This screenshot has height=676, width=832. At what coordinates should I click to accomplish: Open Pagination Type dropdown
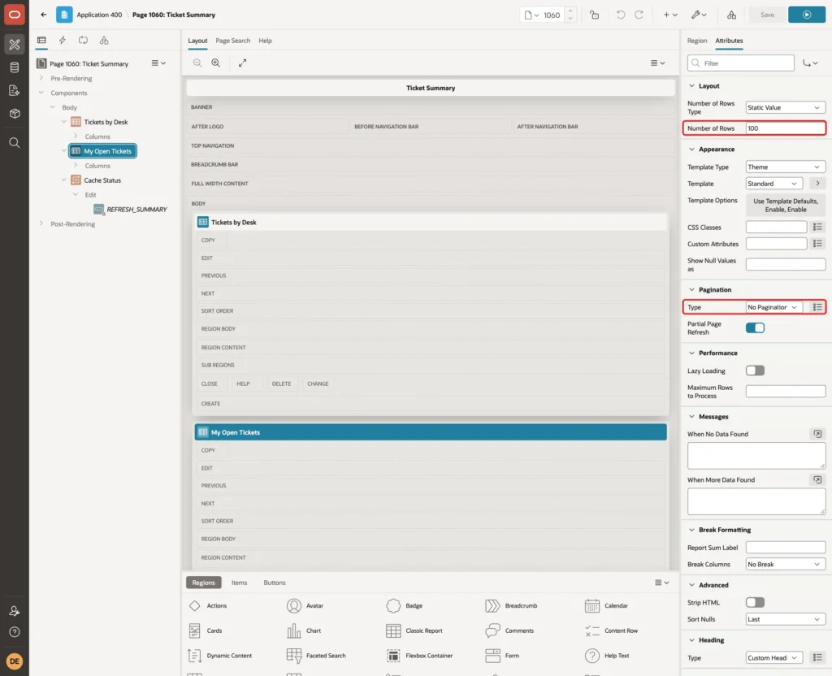[773, 307]
